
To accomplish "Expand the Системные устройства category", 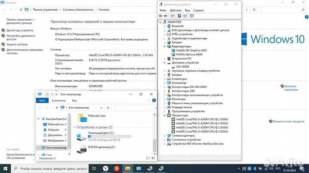I will [164, 140].
